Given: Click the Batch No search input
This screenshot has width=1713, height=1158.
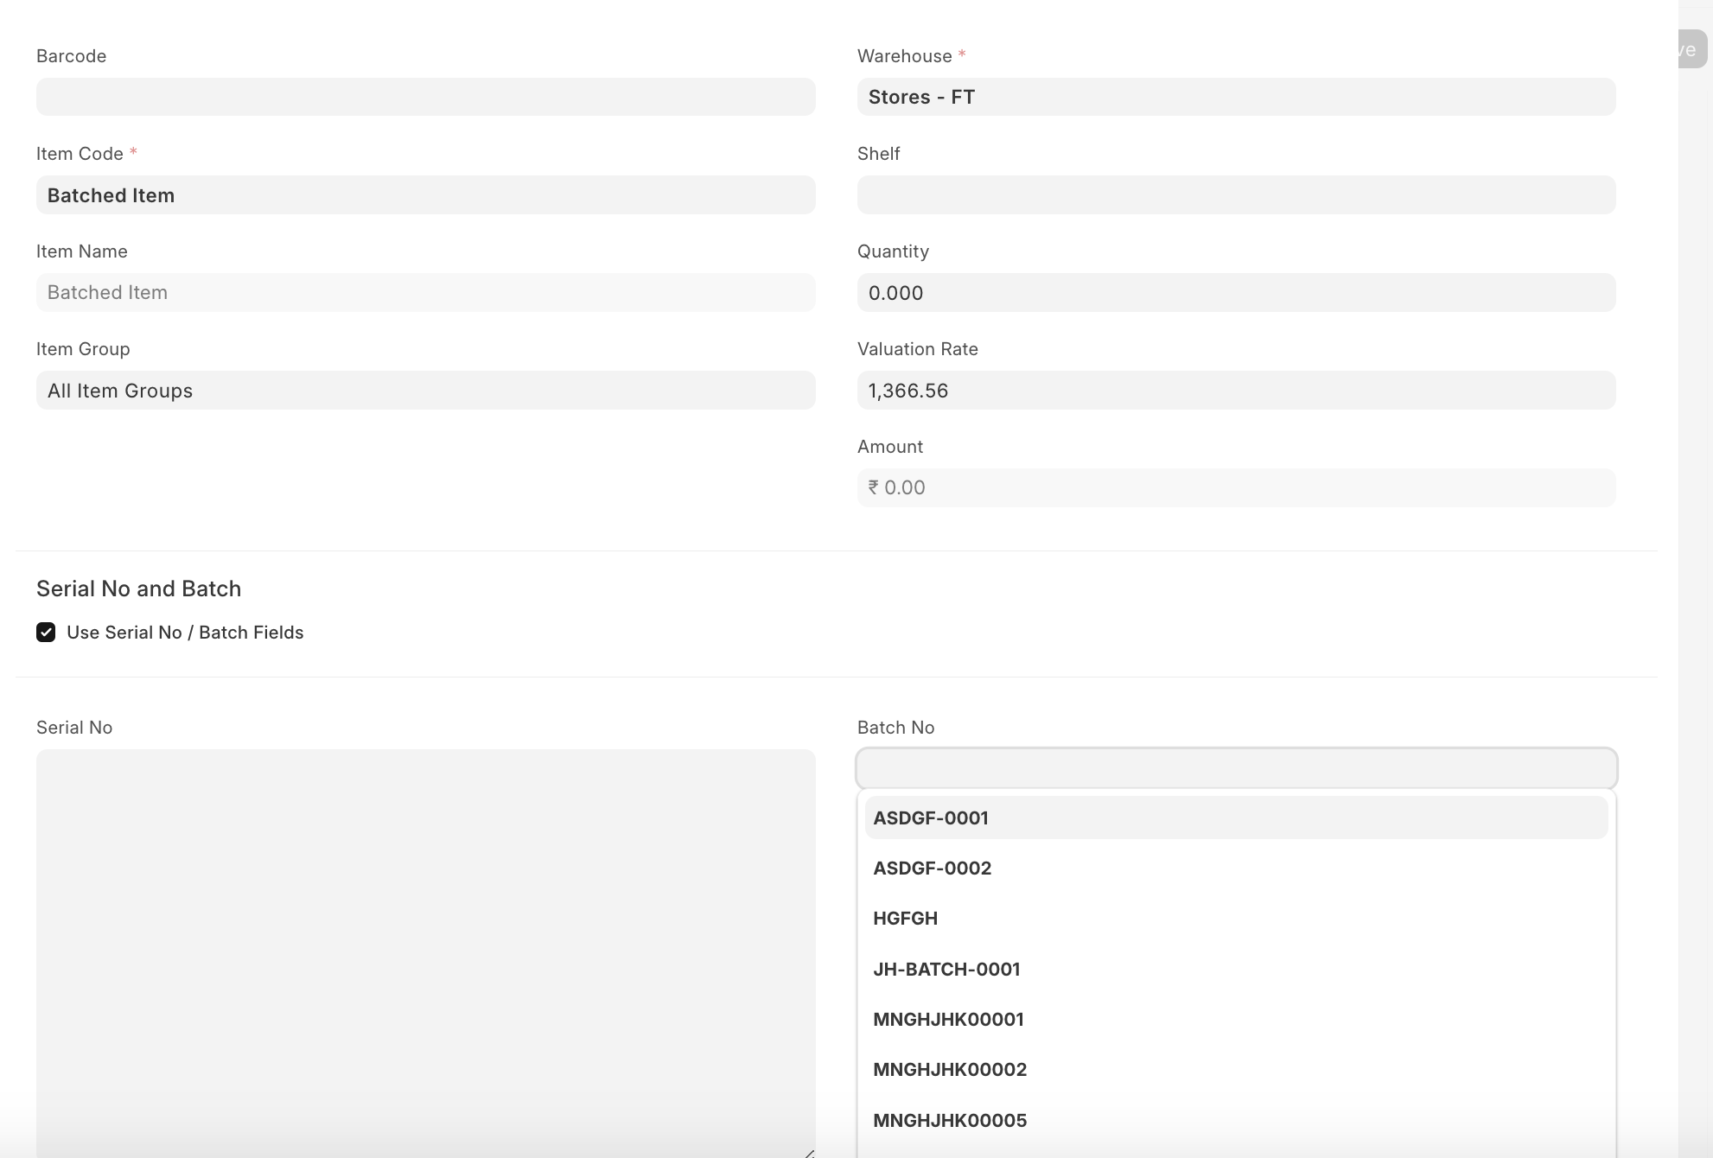Looking at the screenshot, I should tap(1235, 768).
